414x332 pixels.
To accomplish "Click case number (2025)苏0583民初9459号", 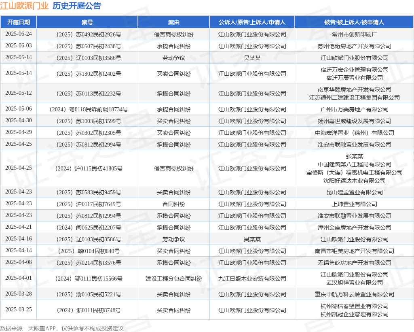I will point(87,192).
